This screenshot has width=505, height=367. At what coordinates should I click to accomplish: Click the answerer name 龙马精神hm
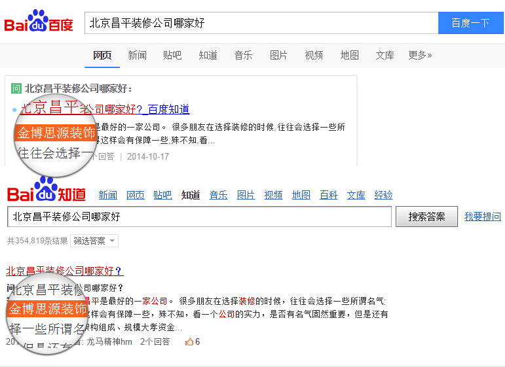click(109, 341)
